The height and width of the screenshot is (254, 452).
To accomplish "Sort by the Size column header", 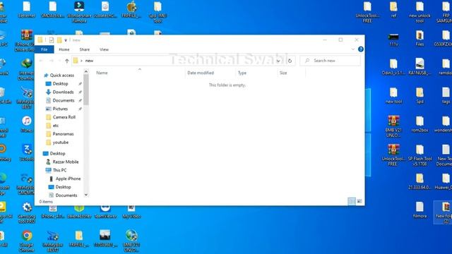I will pyautogui.click(x=291, y=73).
